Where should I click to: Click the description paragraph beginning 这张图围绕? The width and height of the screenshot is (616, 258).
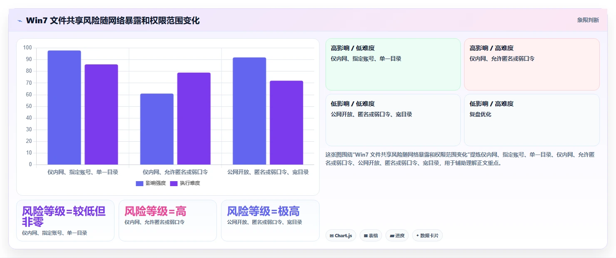coord(460,159)
